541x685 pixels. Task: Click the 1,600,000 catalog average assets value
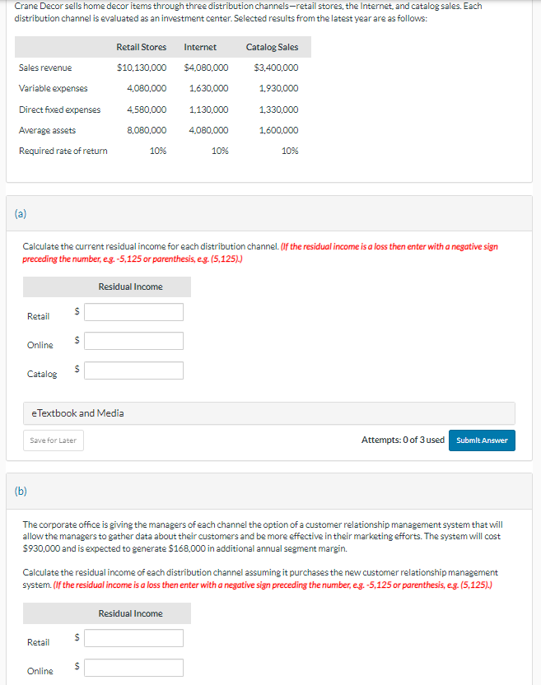[279, 130]
